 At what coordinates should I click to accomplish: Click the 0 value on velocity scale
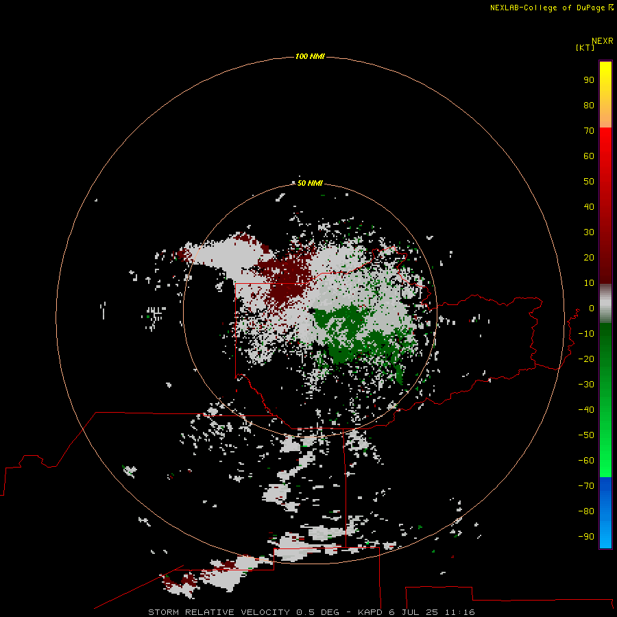592,308
